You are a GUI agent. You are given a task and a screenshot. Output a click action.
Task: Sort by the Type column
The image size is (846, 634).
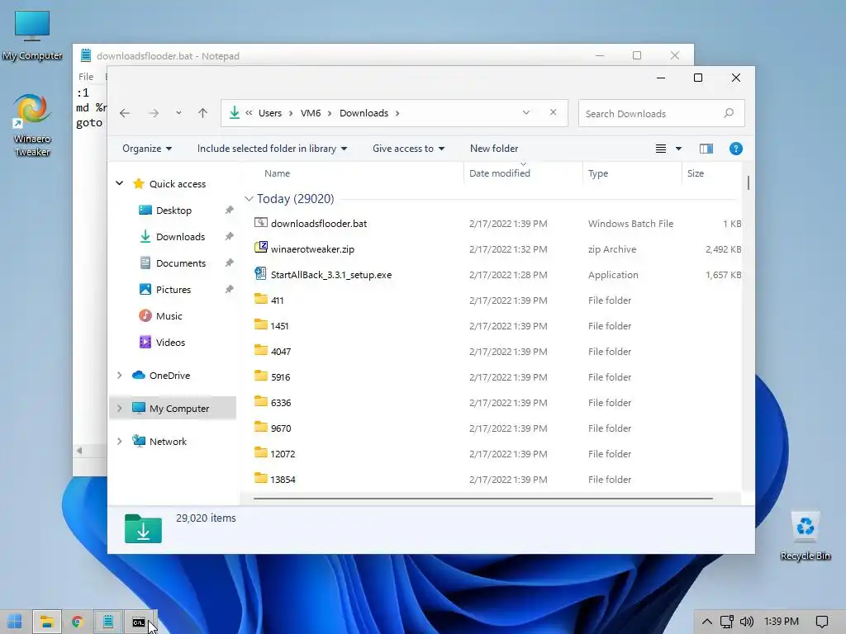(x=598, y=173)
